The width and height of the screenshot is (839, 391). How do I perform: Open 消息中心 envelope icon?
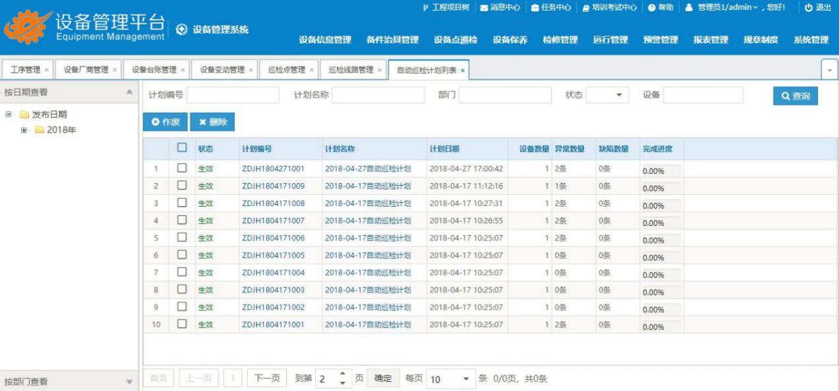(x=484, y=7)
